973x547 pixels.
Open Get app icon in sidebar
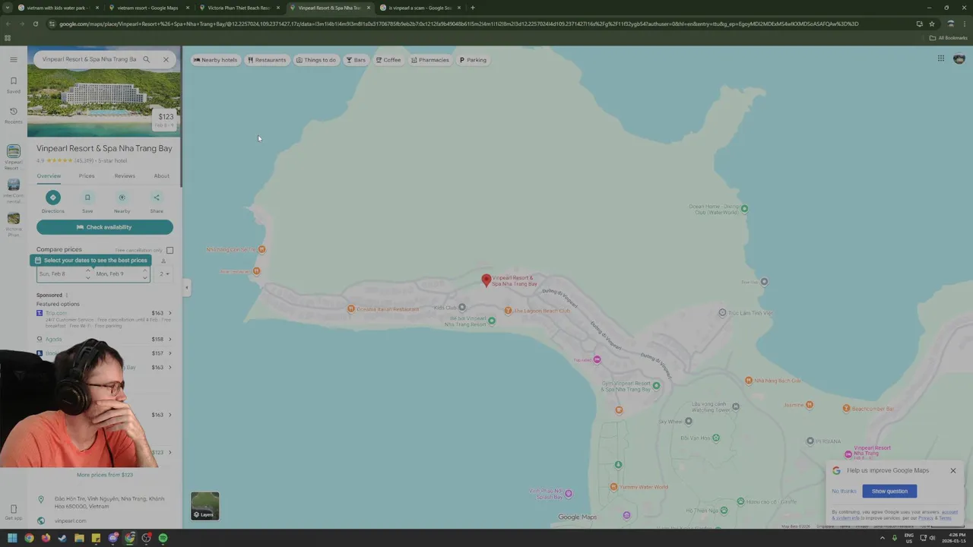tap(13, 511)
